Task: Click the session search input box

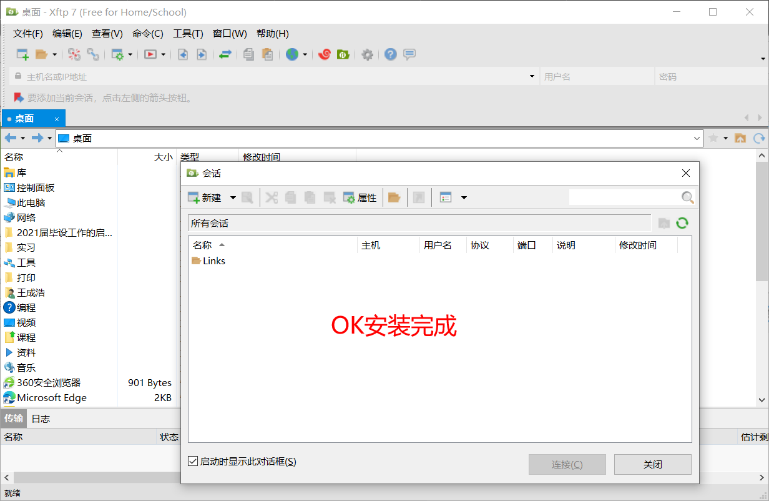Action: point(624,197)
